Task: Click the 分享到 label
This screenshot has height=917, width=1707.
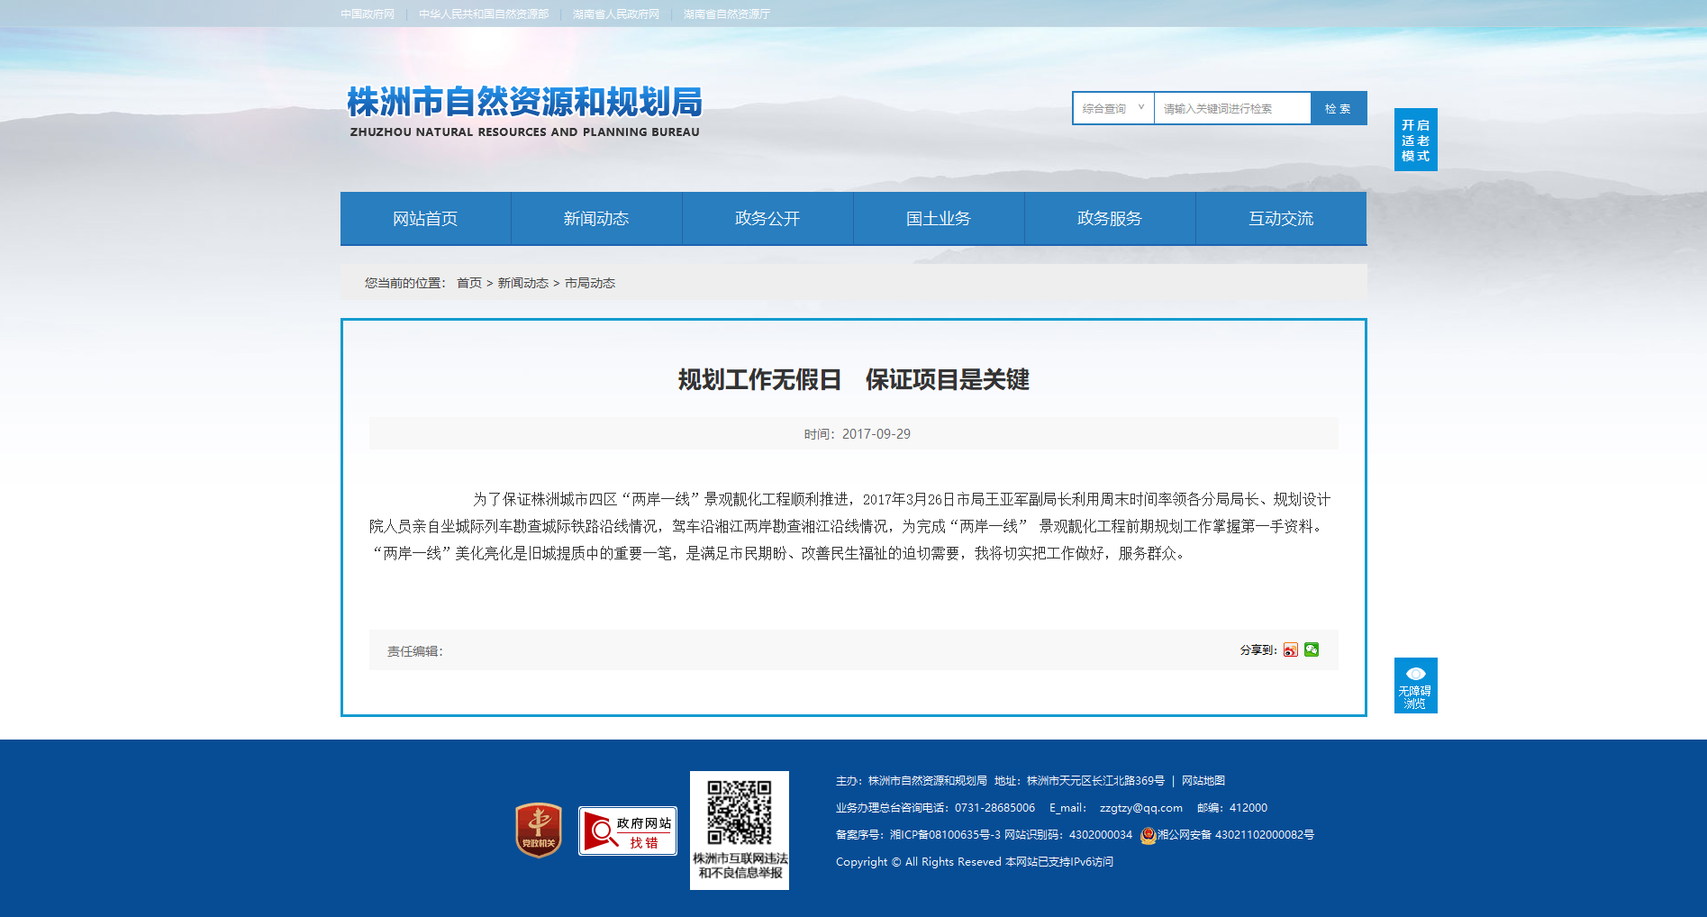Action: pos(1258,649)
